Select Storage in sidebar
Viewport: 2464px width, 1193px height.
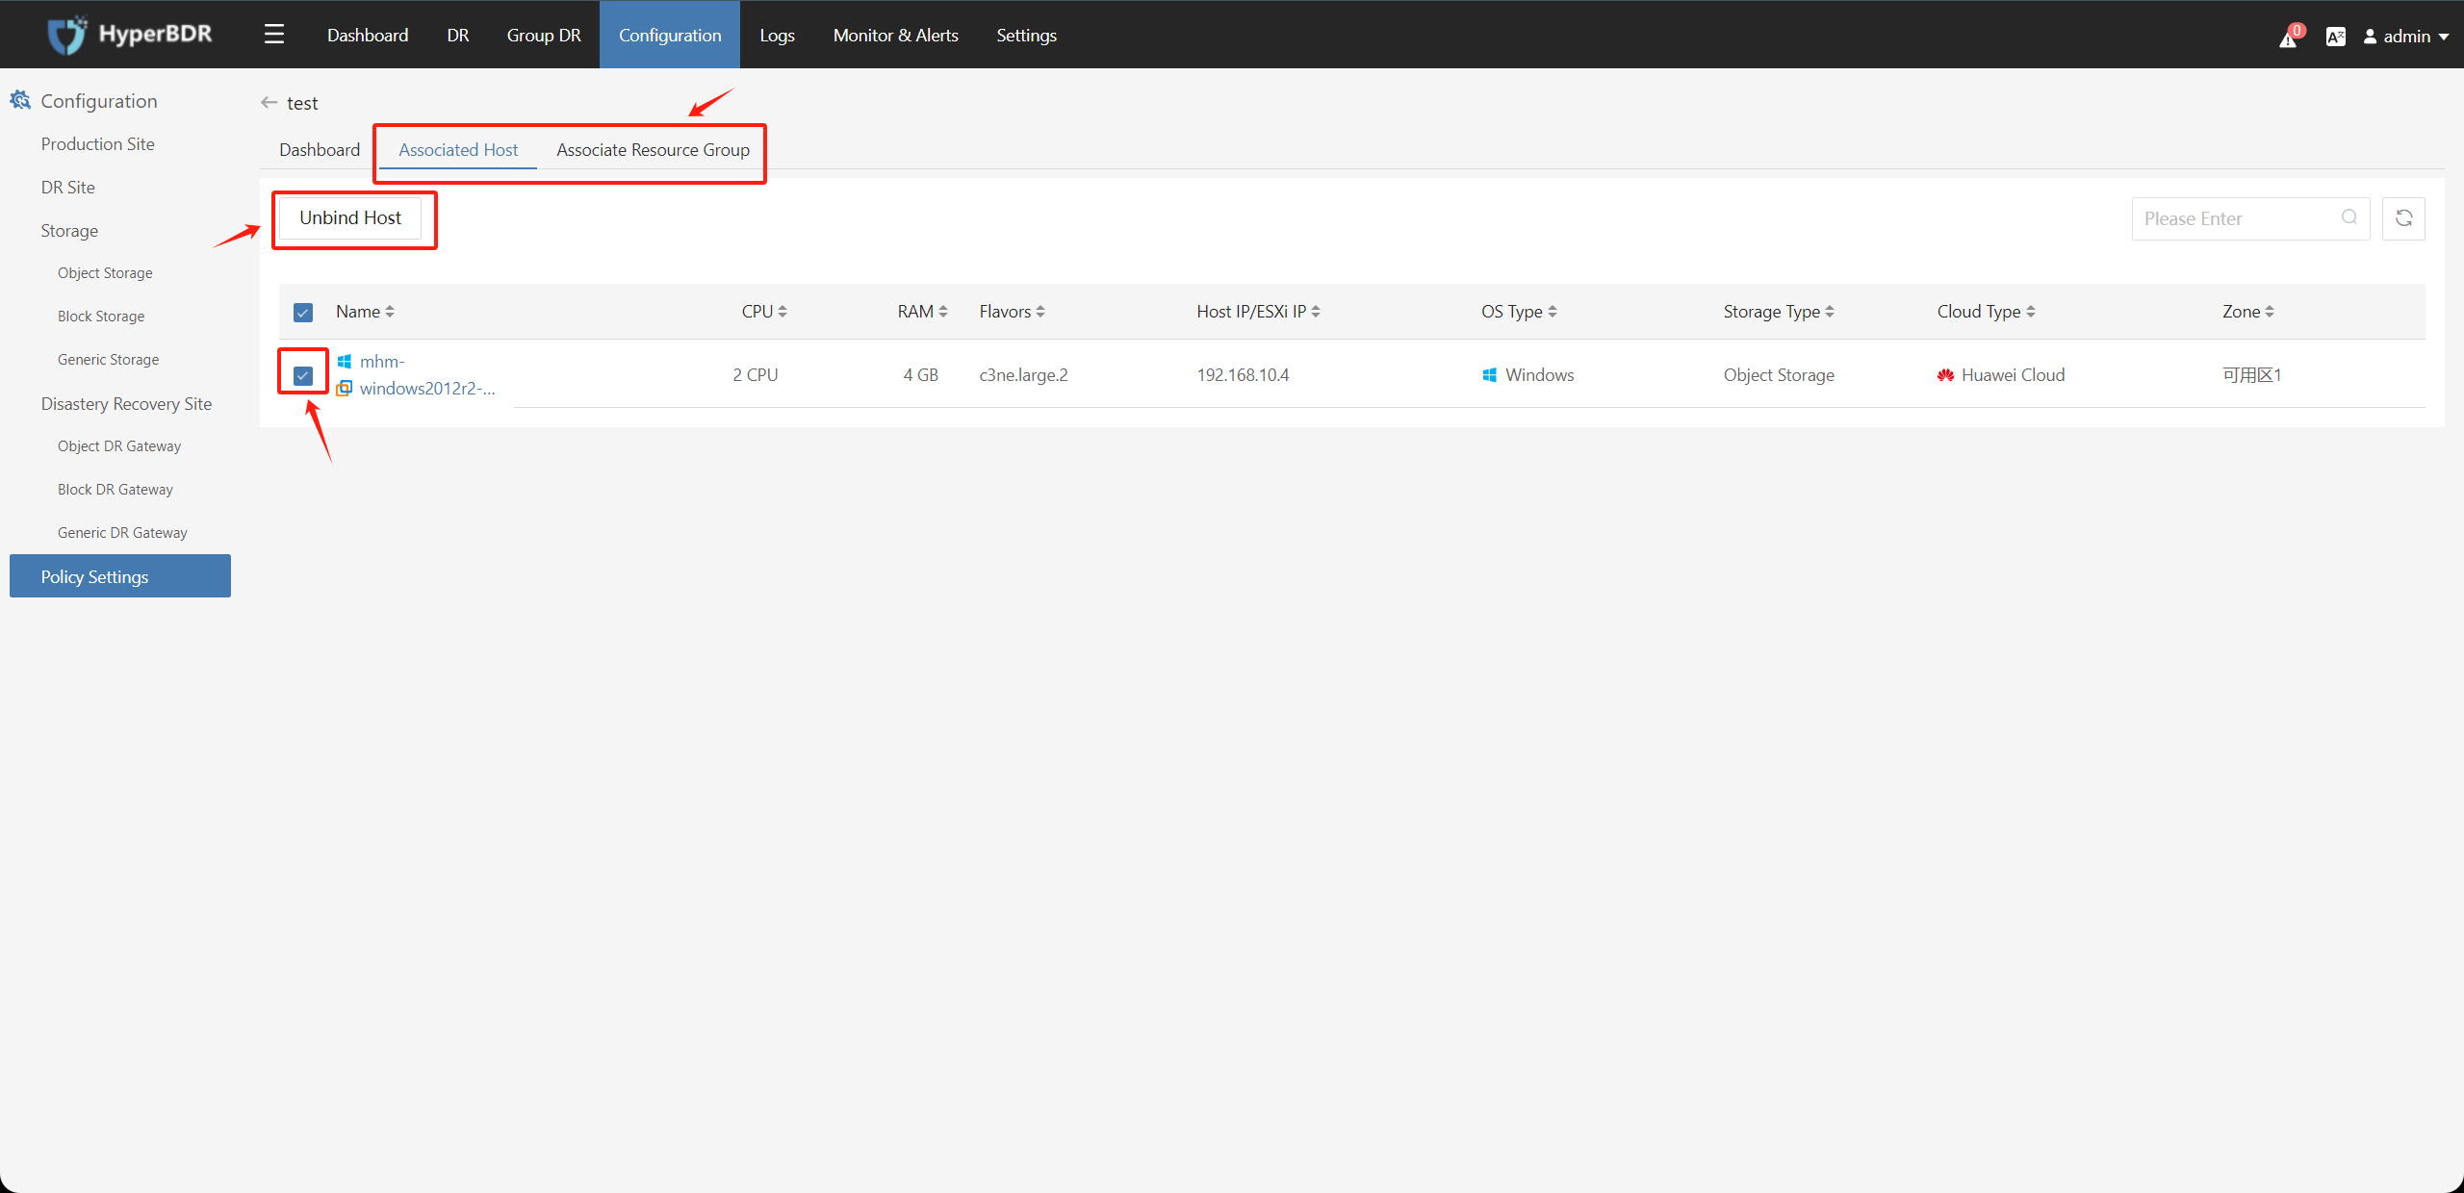[x=69, y=230]
